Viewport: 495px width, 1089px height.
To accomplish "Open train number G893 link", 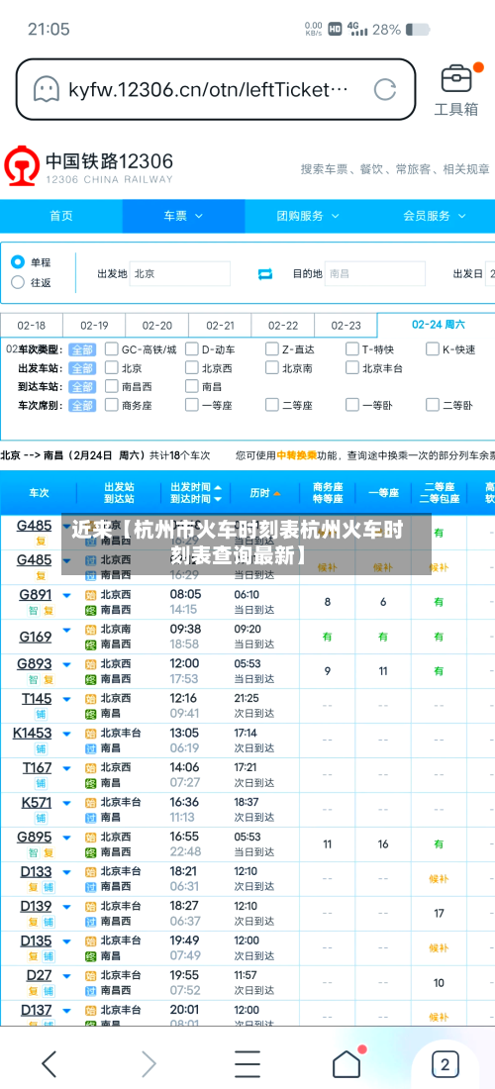I will click(35, 664).
